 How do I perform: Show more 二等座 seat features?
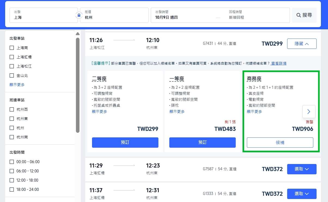click(x=99, y=112)
